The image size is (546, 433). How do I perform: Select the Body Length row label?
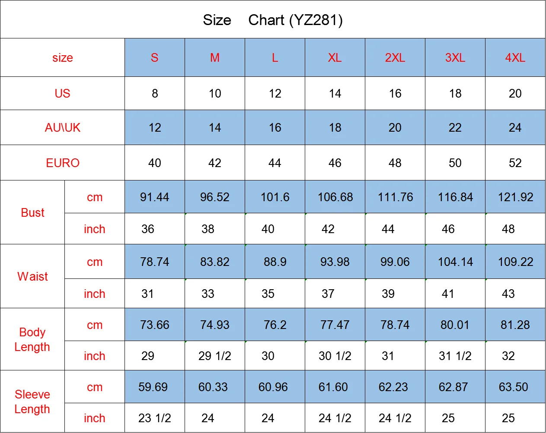coord(32,339)
